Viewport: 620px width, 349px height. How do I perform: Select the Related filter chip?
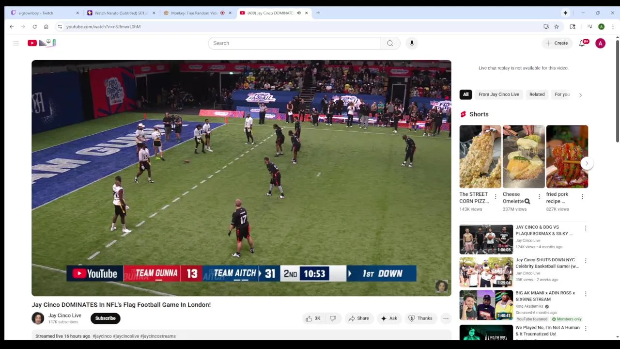(x=537, y=95)
